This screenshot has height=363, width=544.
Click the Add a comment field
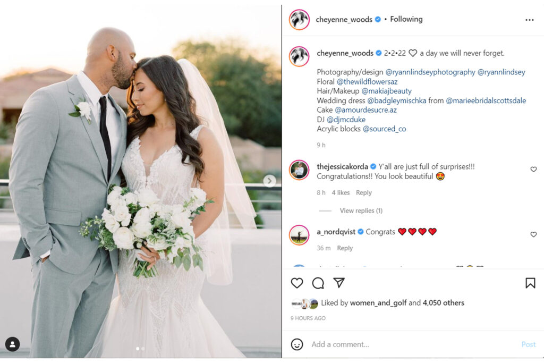413,344
